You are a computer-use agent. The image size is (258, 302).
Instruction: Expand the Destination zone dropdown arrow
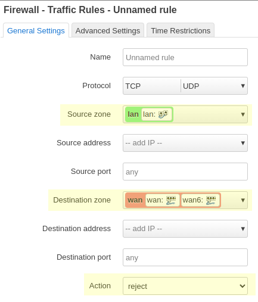(243, 200)
